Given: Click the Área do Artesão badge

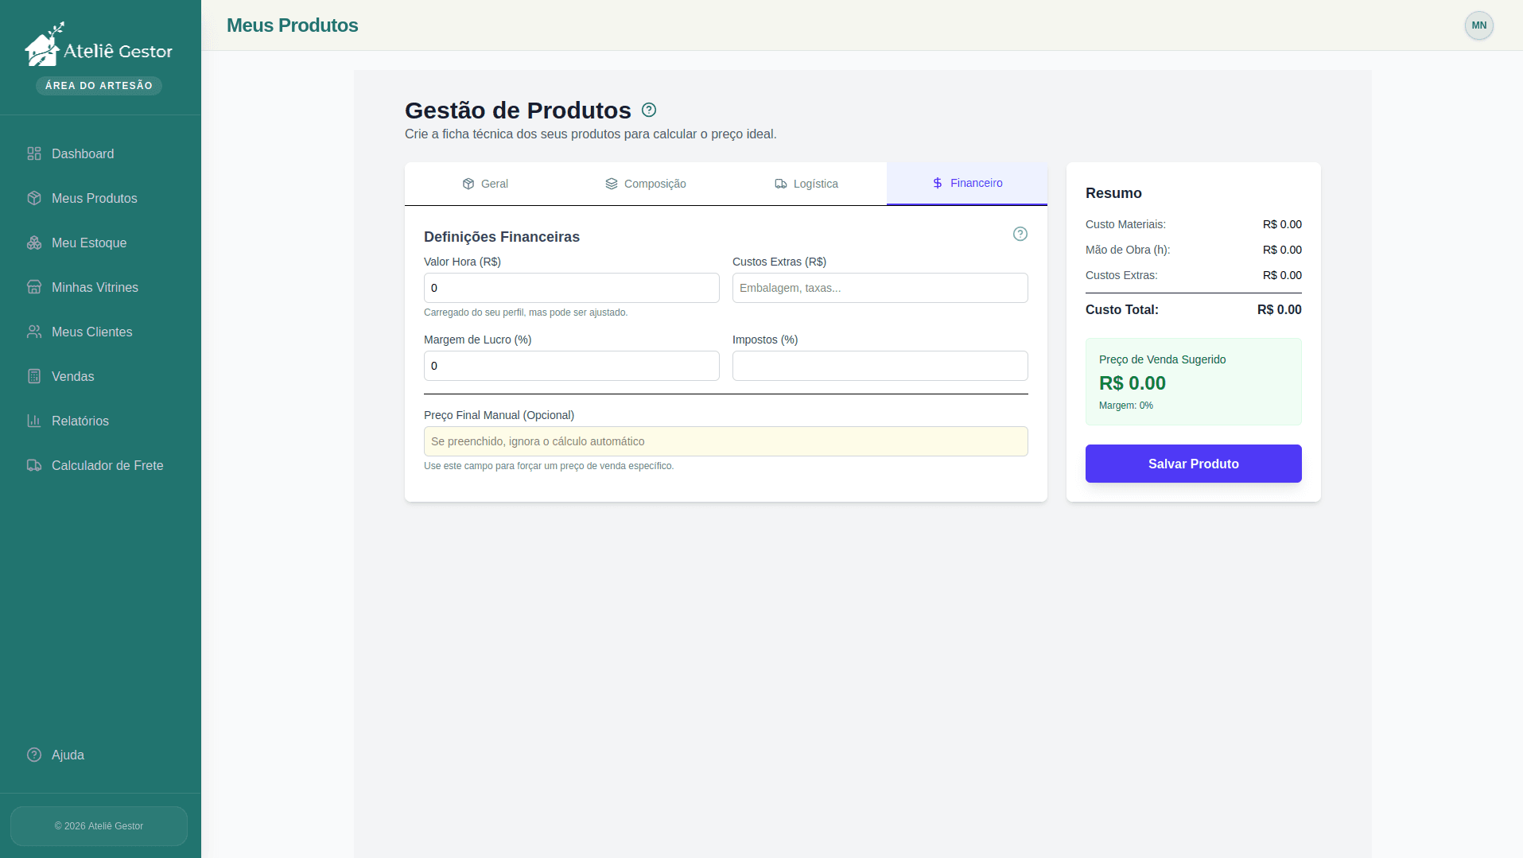Looking at the screenshot, I should [x=98, y=85].
